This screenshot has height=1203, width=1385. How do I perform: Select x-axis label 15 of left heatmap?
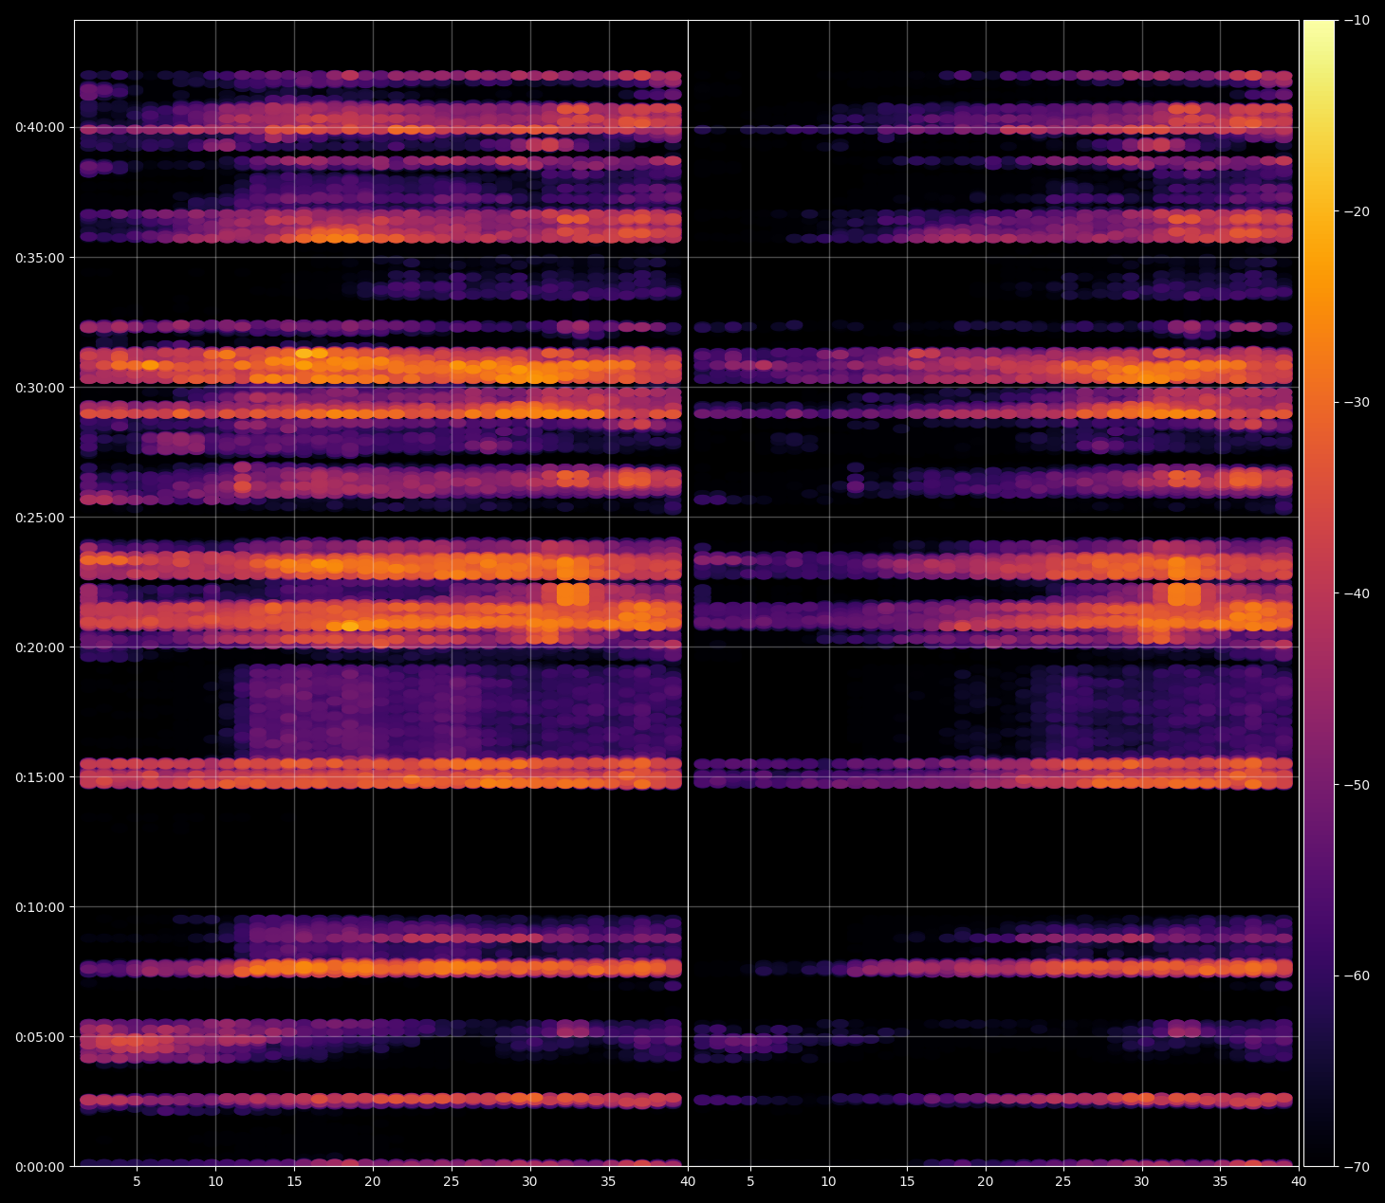[x=294, y=1181]
